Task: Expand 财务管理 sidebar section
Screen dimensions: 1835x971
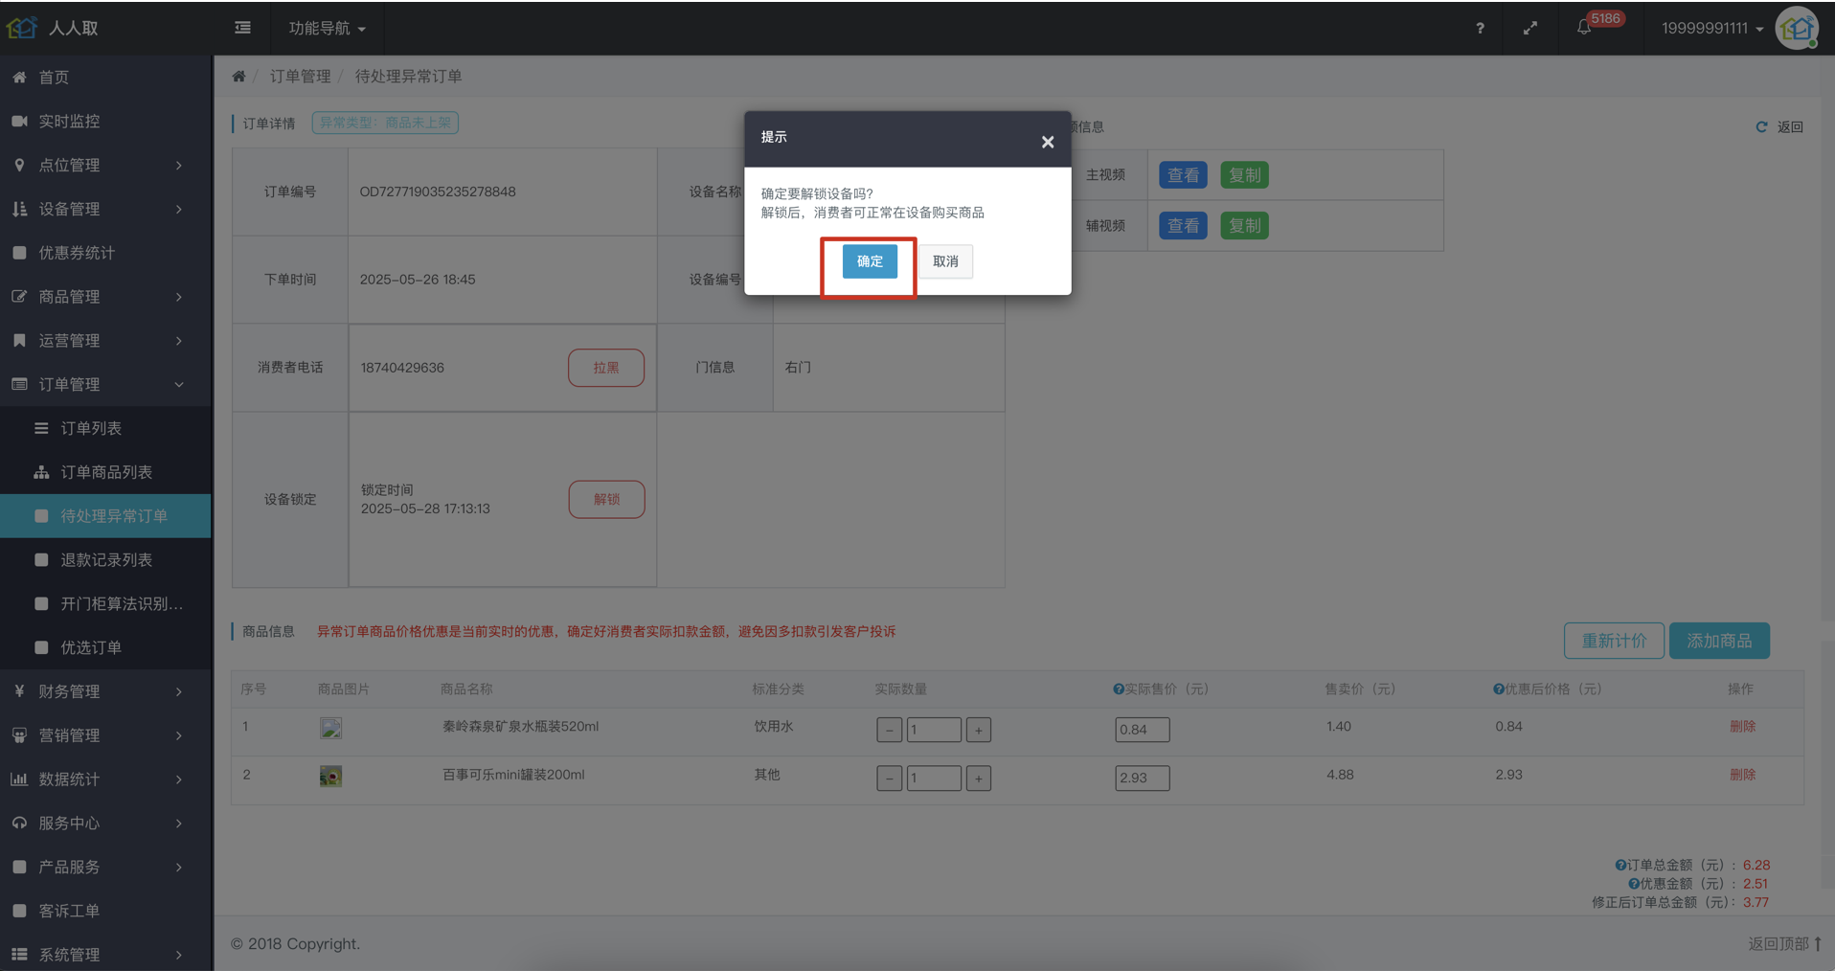Action: pyautogui.click(x=105, y=691)
